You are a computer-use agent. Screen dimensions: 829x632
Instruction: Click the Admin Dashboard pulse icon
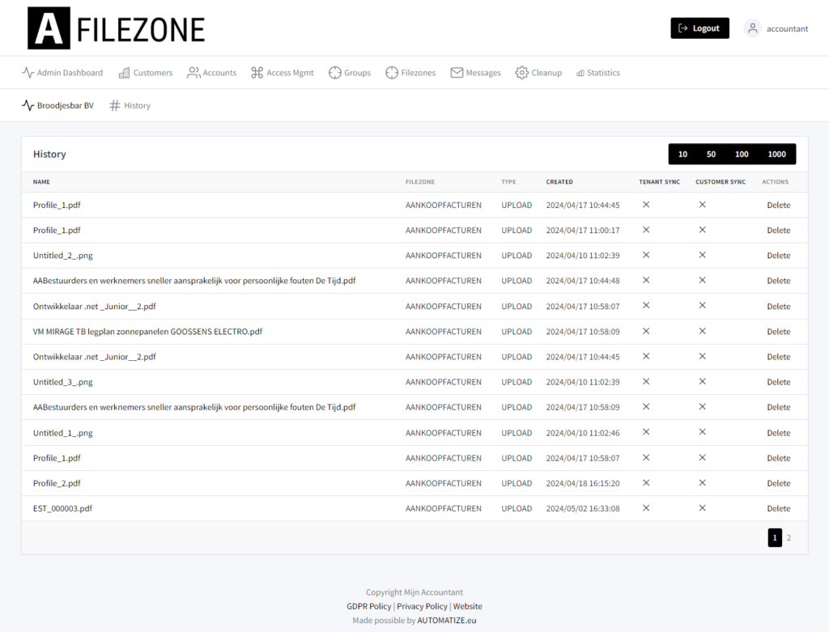pos(28,72)
